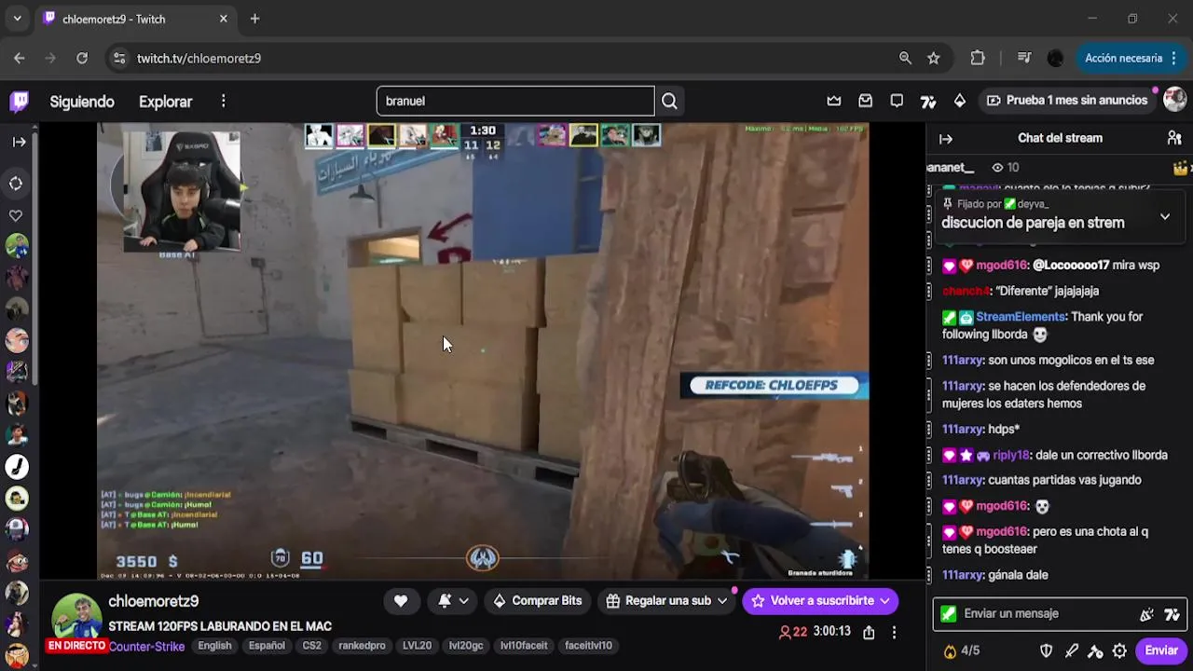Open 7TV emote menu in chat input

pos(1172,614)
